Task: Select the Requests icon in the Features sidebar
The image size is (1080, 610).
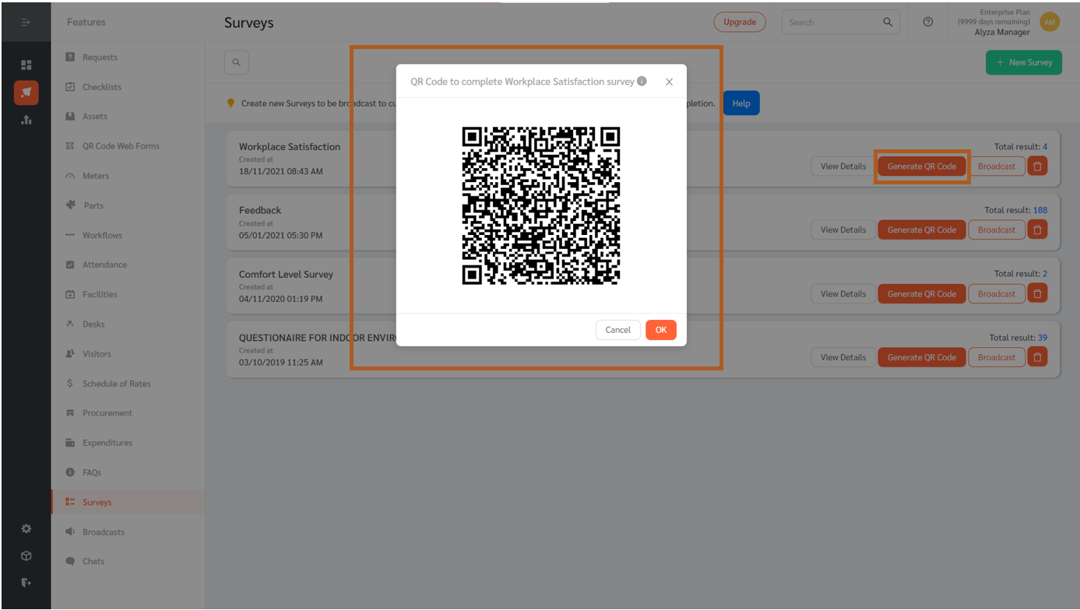Action: click(69, 57)
